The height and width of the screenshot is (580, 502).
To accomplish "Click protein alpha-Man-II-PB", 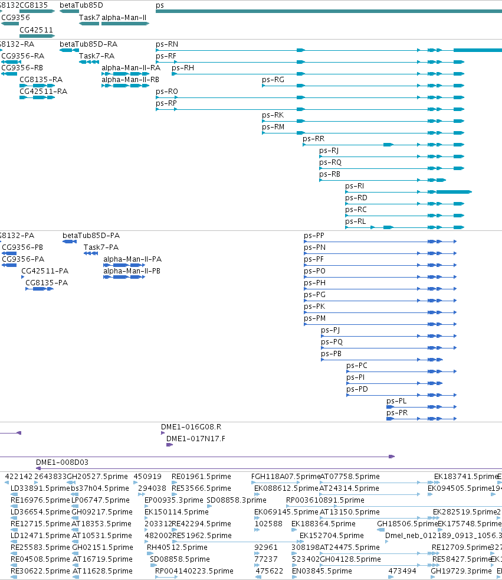I will coord(132,271).
